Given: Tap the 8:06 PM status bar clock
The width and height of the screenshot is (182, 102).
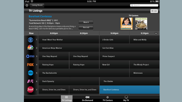Looking at the screenshot, I should click(92, 1).
